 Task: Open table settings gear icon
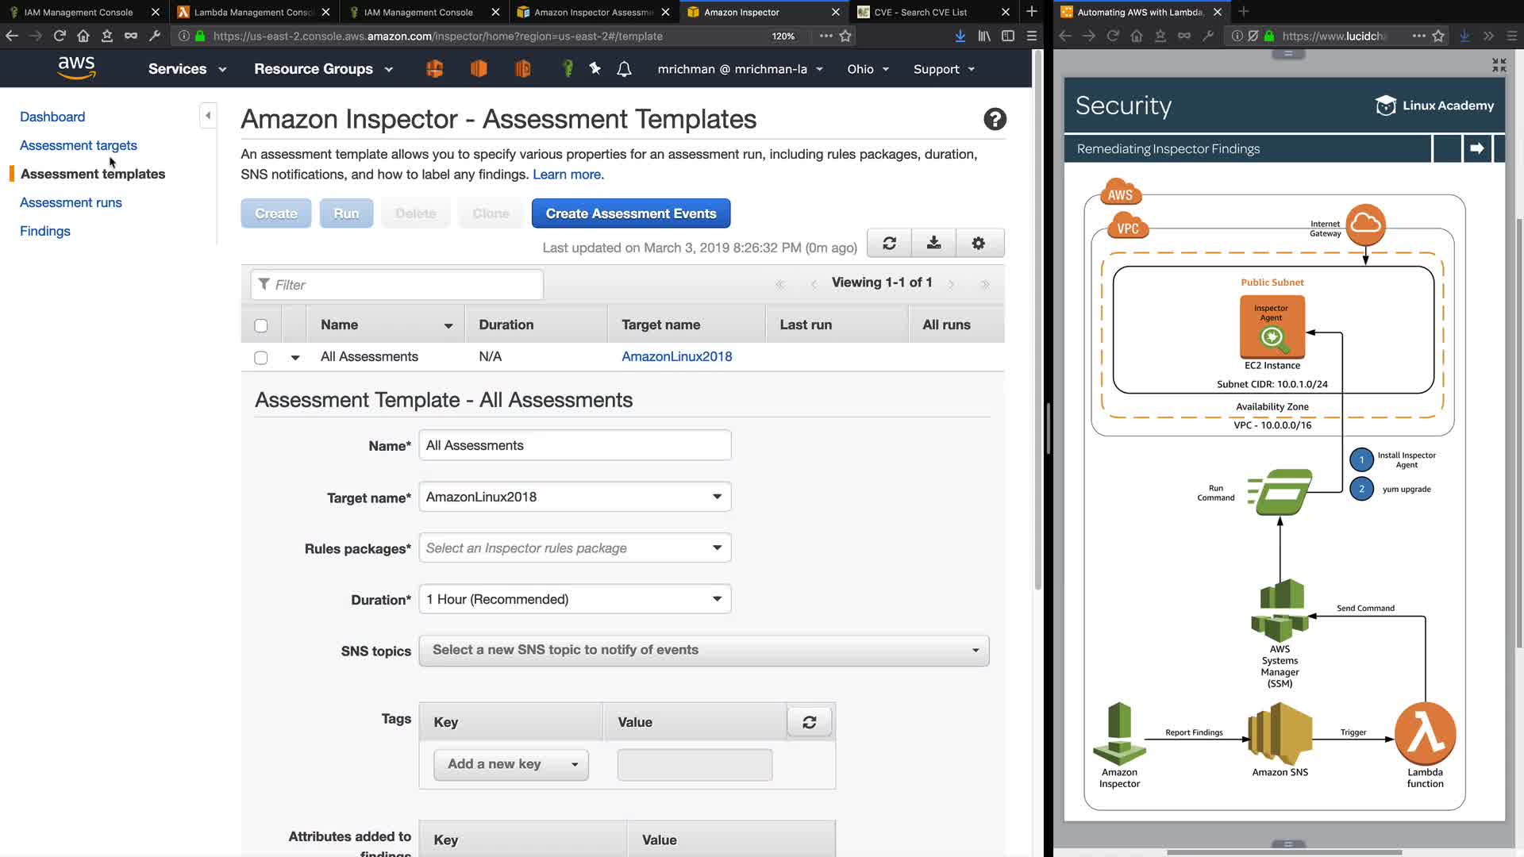(978, 244)
